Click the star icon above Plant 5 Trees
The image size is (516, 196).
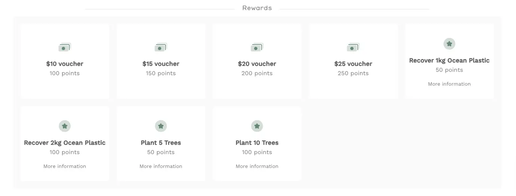(161, 126)
